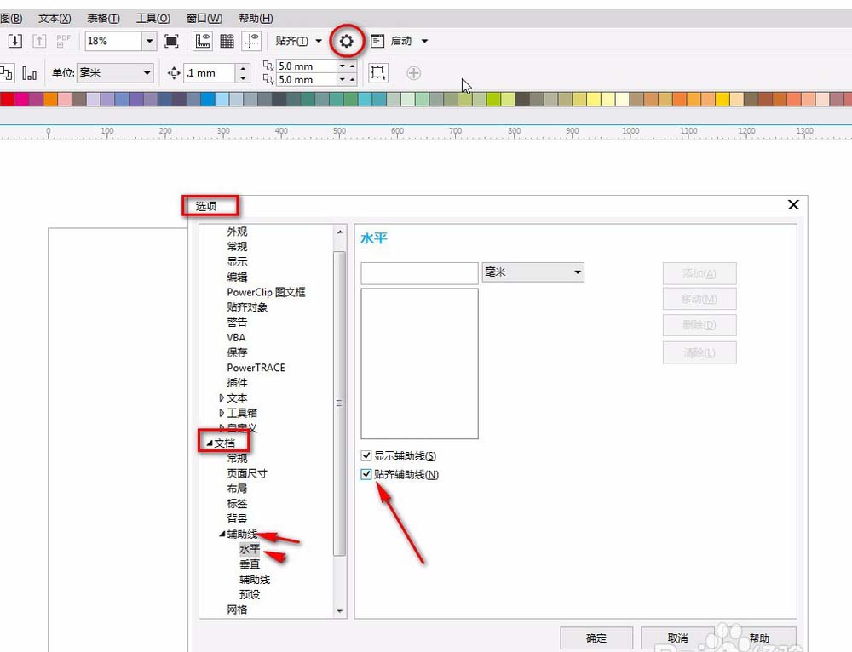852x652 pixels.
Task: Toggle the show guidelines icon
Action: tap(251, 41)
